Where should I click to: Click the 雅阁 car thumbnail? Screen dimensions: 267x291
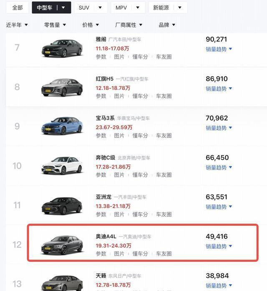coord(62,48)
